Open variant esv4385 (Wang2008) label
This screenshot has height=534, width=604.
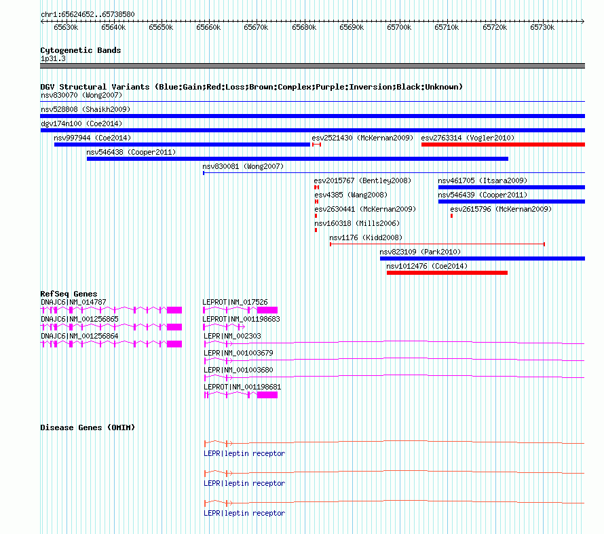point(351,195)
